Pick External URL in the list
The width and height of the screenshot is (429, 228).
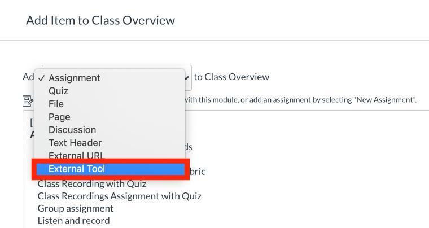[76, 156]
